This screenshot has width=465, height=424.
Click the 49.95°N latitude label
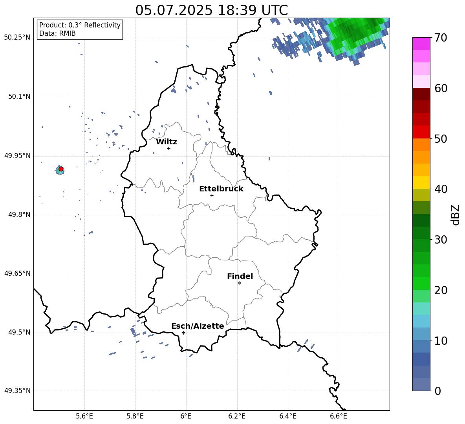17,156
